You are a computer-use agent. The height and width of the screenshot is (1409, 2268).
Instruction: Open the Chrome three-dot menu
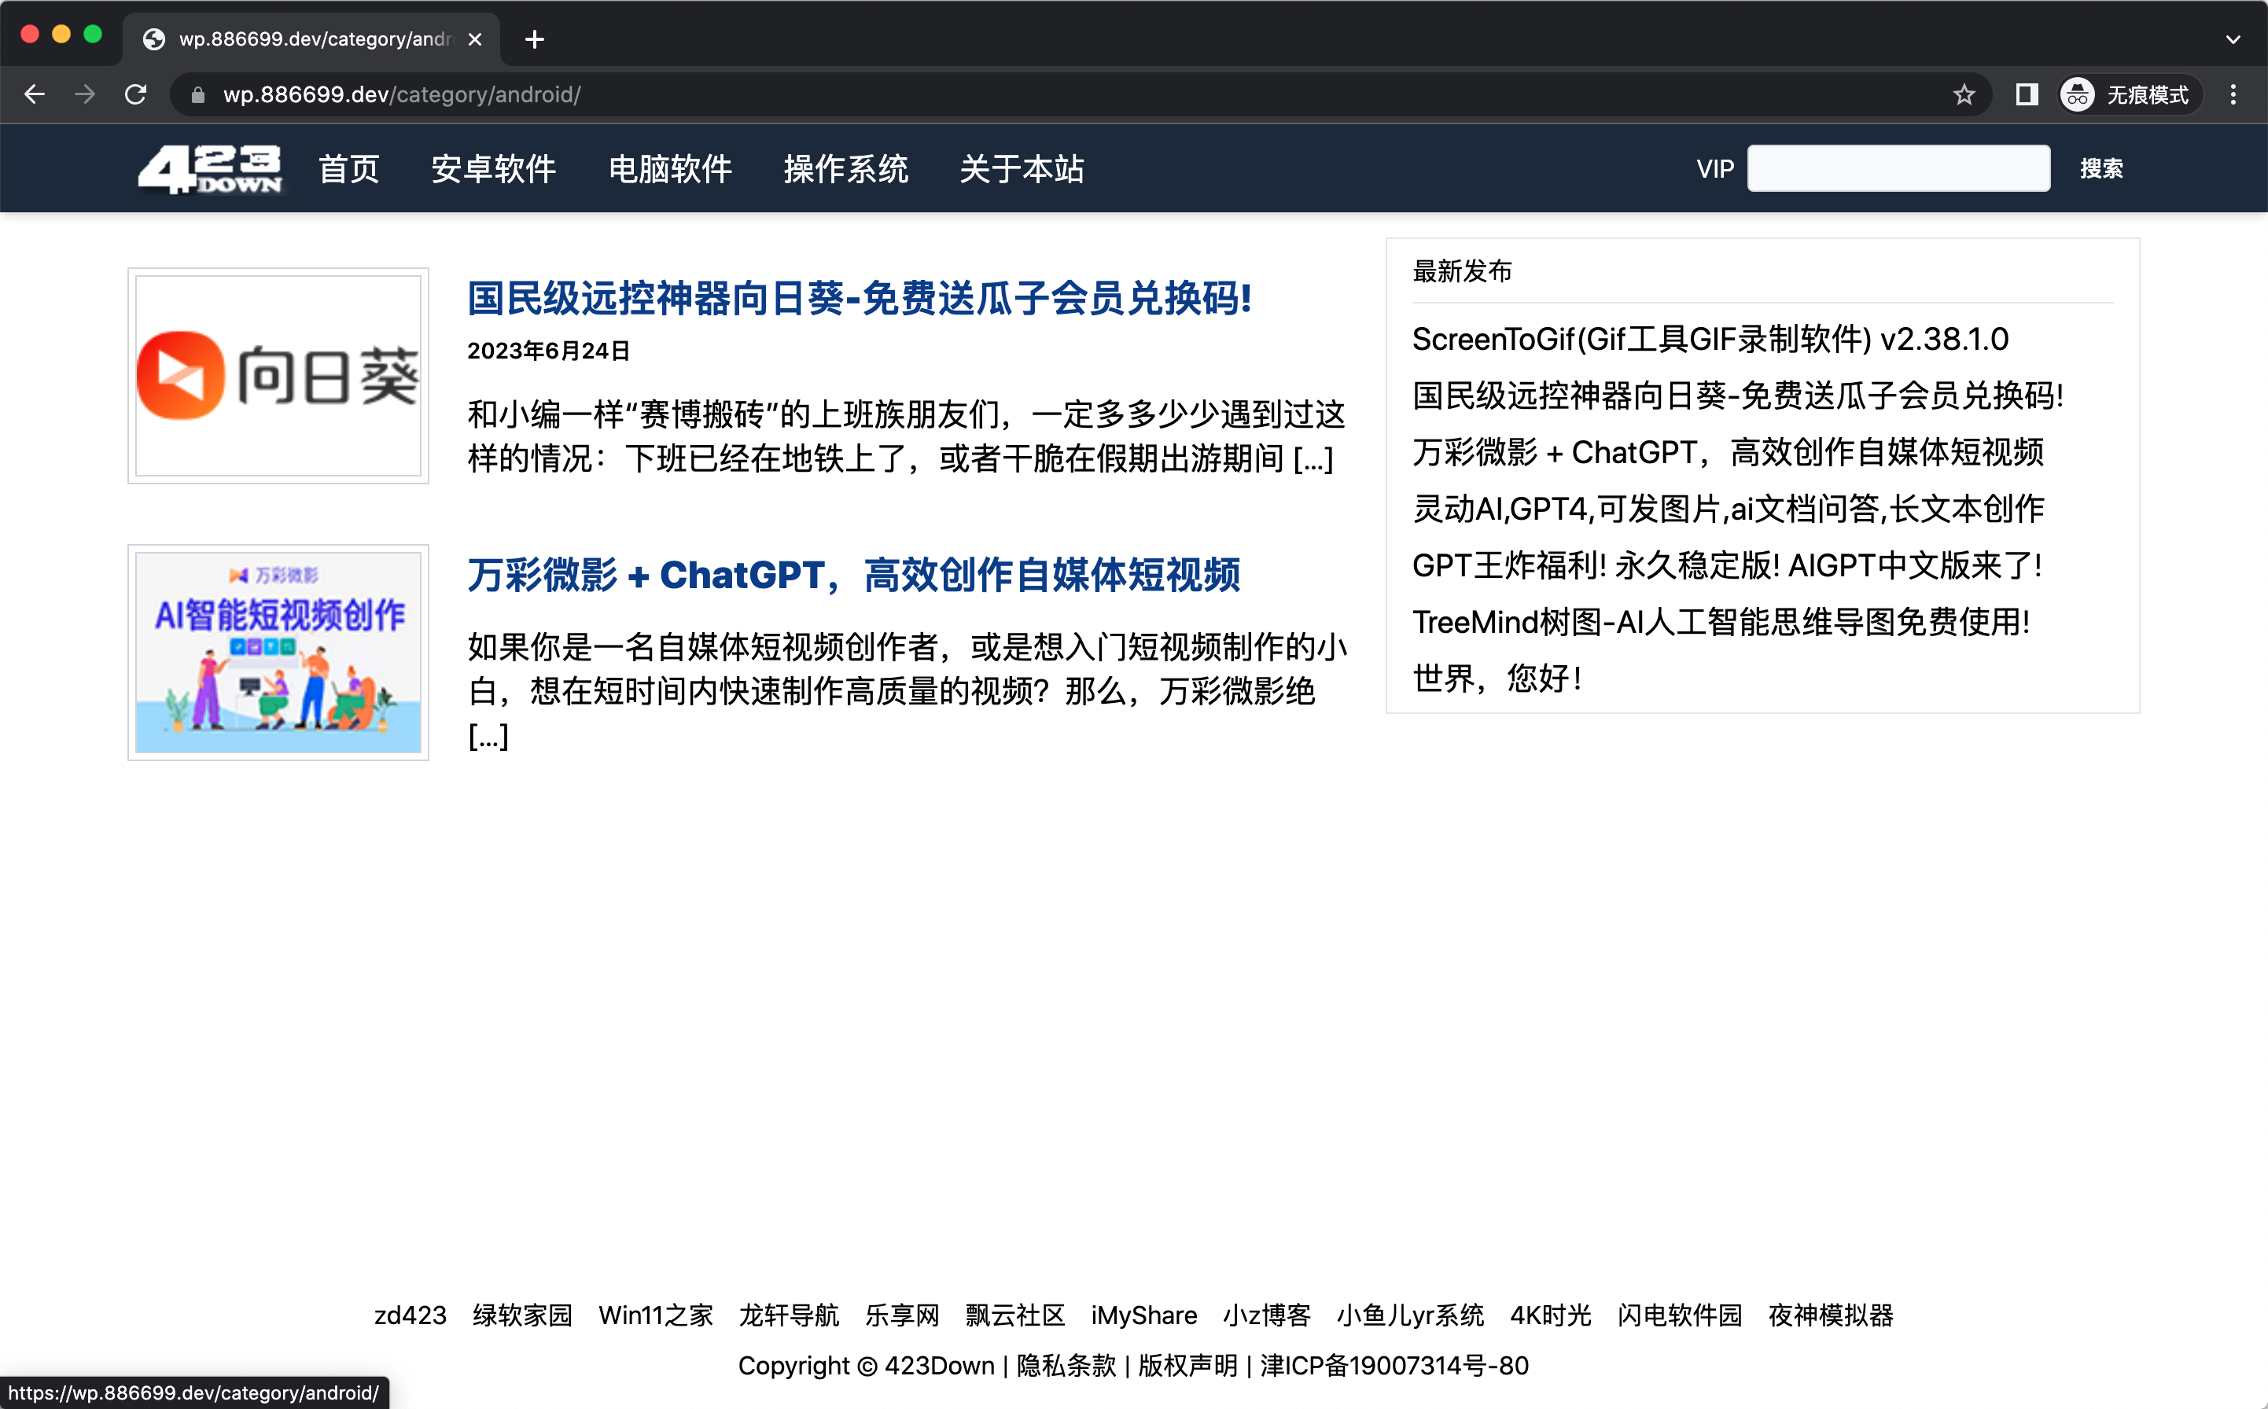click(x=2233, y=94)
